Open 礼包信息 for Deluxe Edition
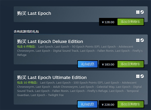Screen dimensions: 151x110 click(88, 64)
